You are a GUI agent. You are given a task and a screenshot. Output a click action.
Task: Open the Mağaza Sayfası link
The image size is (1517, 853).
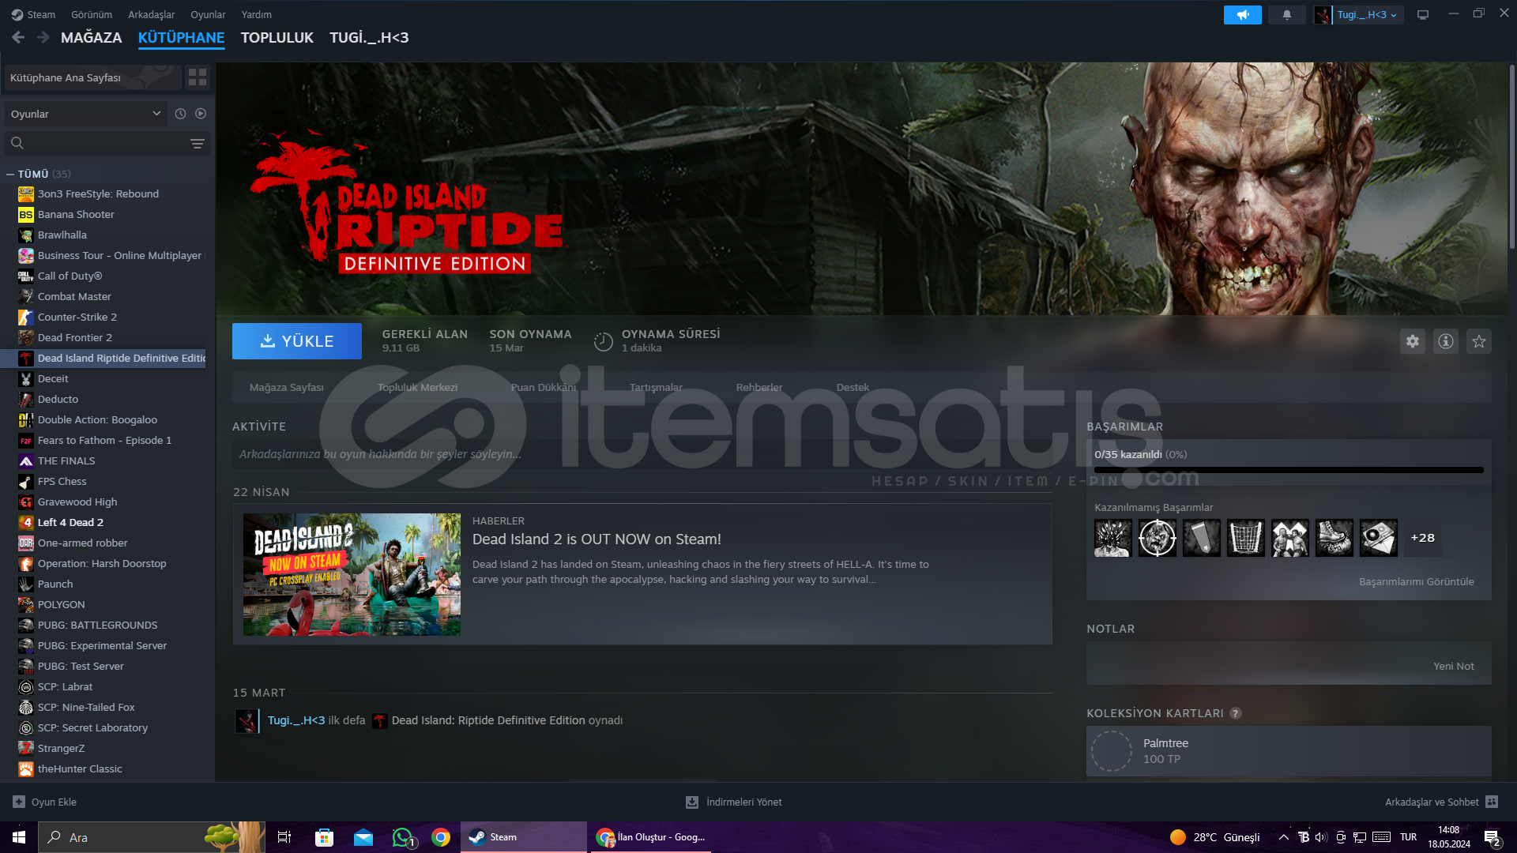[x=287, y=387]
